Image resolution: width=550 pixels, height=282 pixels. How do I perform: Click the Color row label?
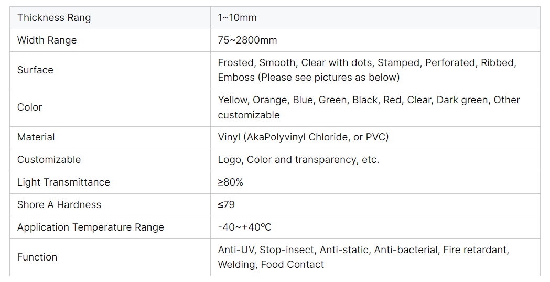[x=29, y=107]
